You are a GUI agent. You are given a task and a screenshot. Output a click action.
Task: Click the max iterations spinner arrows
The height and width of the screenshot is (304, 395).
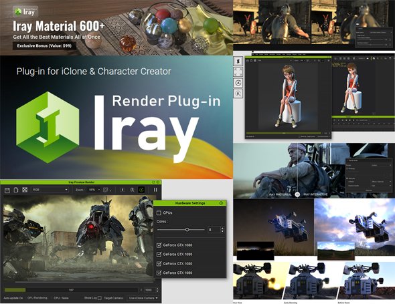[x=157, y=290]
